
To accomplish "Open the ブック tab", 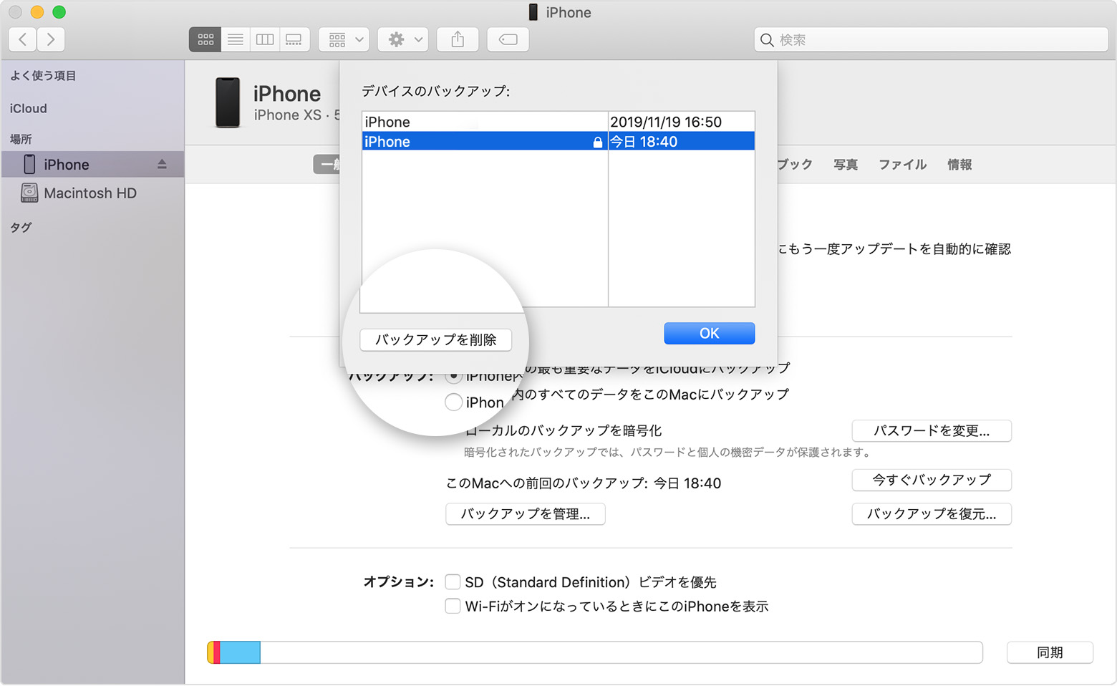I will click(795, 165).
